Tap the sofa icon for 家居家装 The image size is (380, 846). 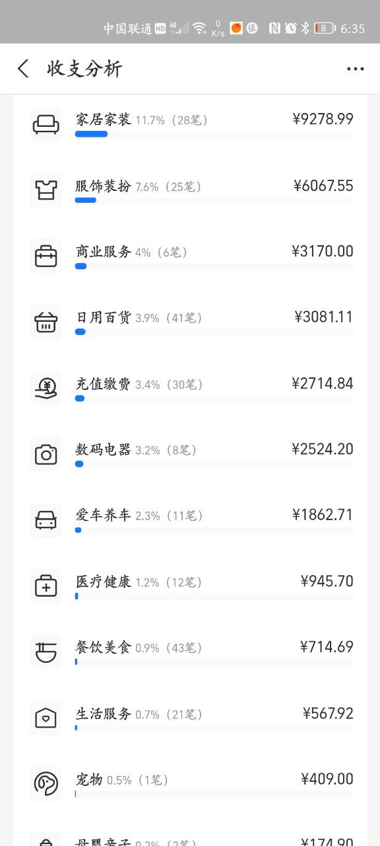pyautogui.click(x=46, y=124)
